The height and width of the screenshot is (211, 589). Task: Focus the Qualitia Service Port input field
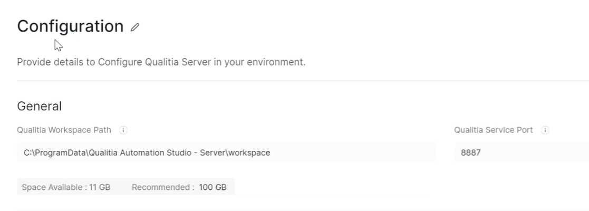[521, 152]
